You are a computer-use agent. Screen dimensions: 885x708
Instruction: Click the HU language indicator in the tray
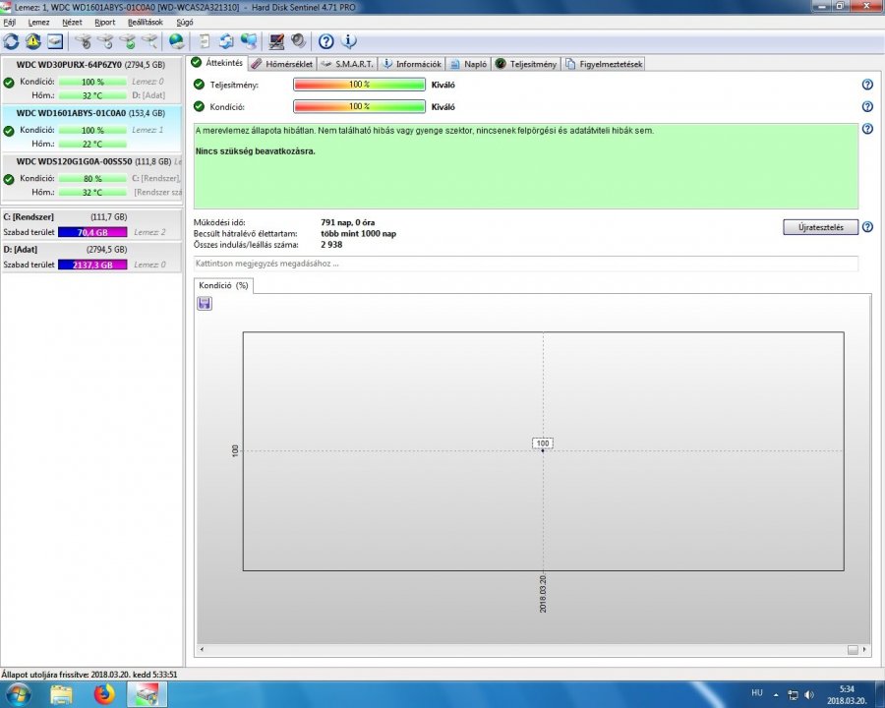click(757, 692)
